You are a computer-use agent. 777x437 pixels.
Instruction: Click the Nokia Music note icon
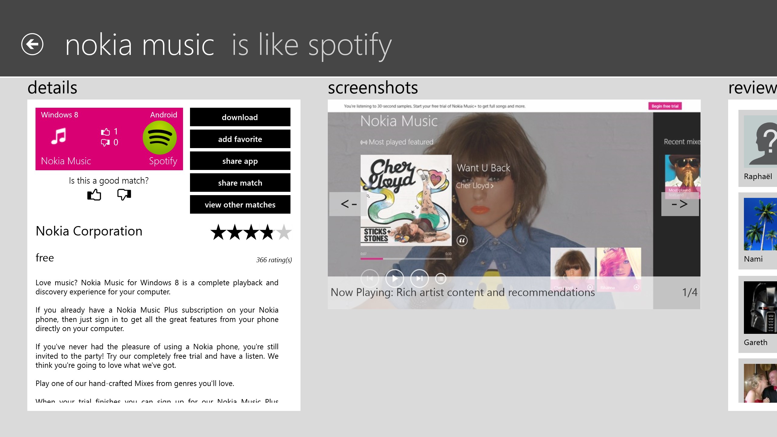59,136
